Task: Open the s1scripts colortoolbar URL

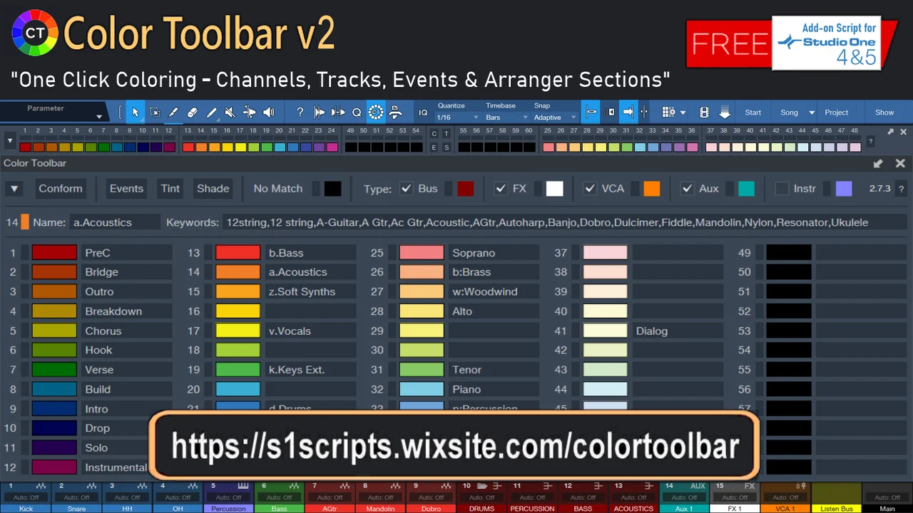Action: 455,446
